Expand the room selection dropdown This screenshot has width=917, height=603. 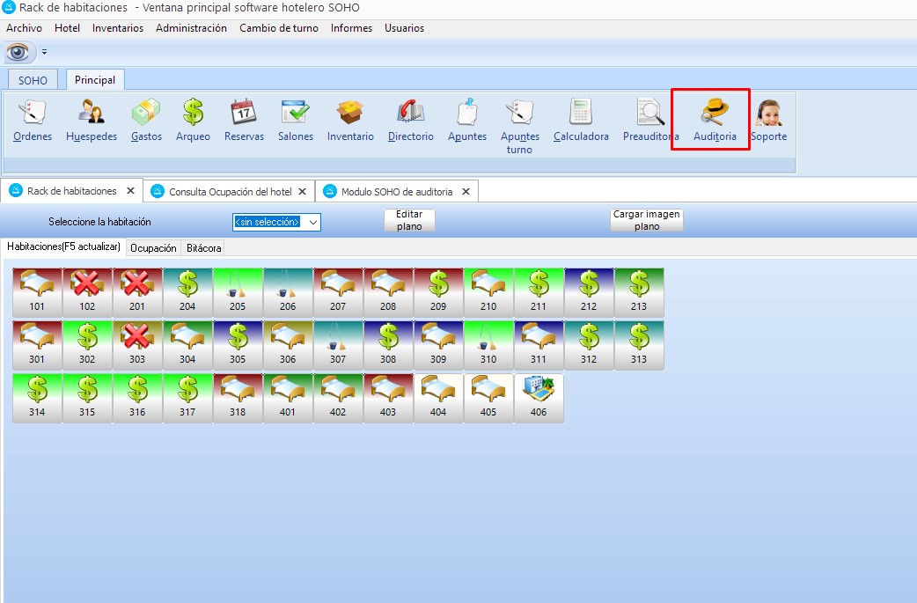312,223
